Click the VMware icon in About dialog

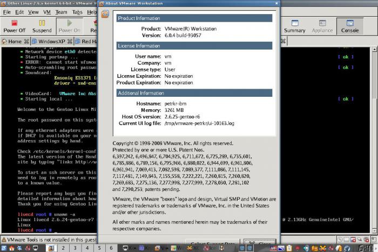point(105,14)
